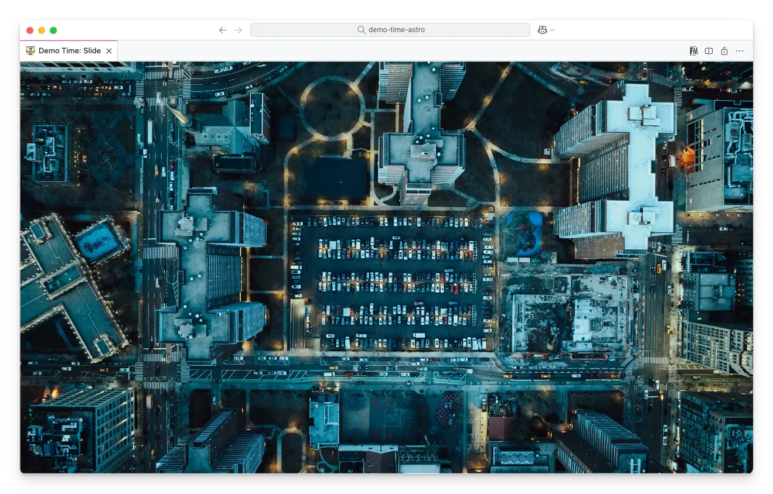Minimize the window with yellow button
Screen dimensions: 773x494
tap(42, 30)
